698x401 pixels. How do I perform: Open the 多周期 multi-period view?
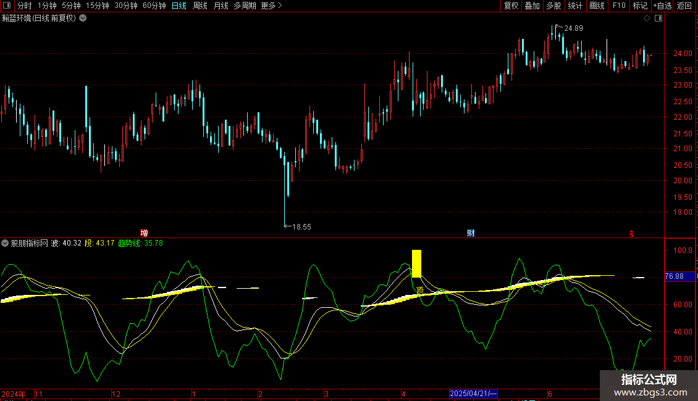click(245, 6)
